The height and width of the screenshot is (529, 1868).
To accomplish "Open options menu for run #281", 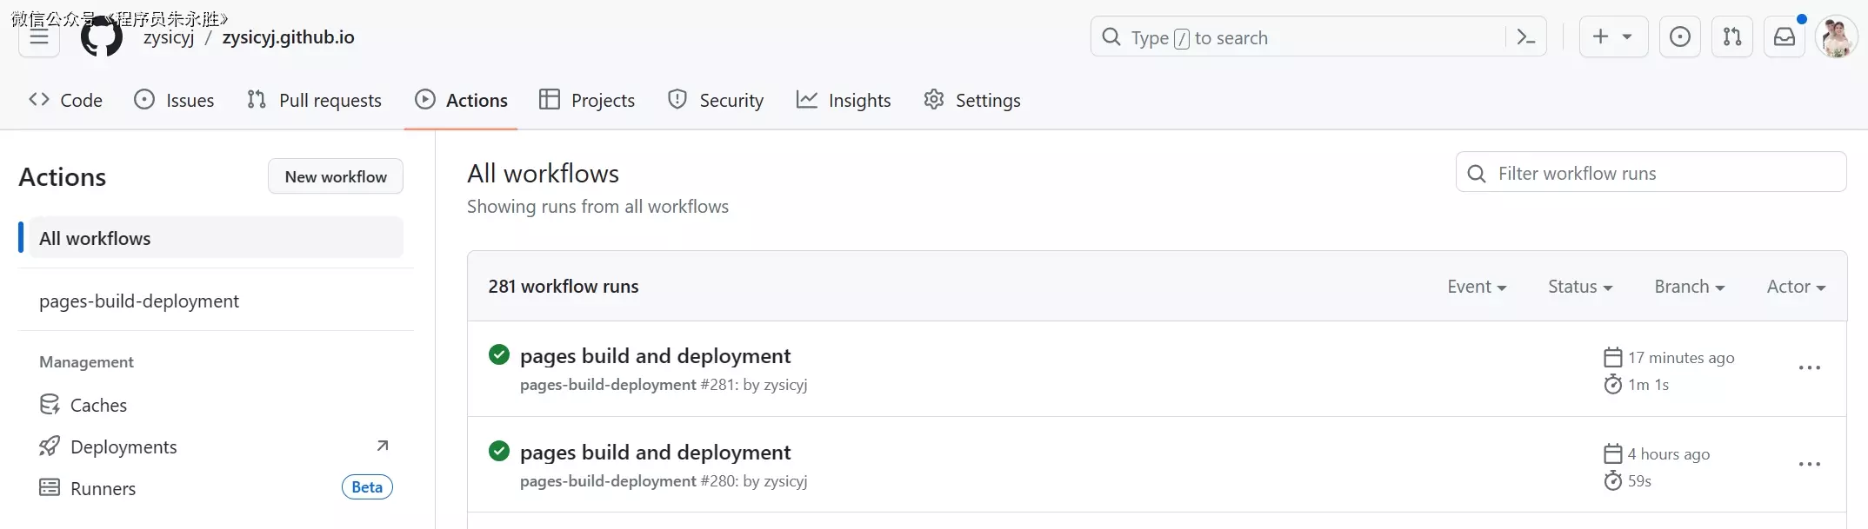I will pyautogui.click(x=1809, y=368).
